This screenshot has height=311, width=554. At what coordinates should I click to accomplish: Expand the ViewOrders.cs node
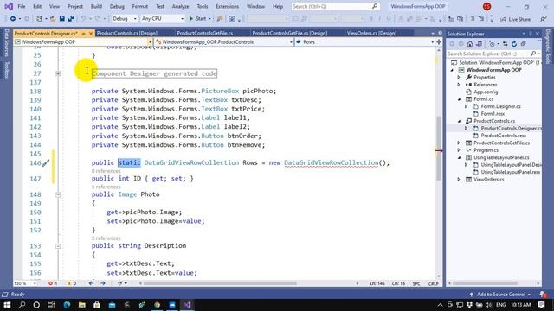tap(459, 180)
